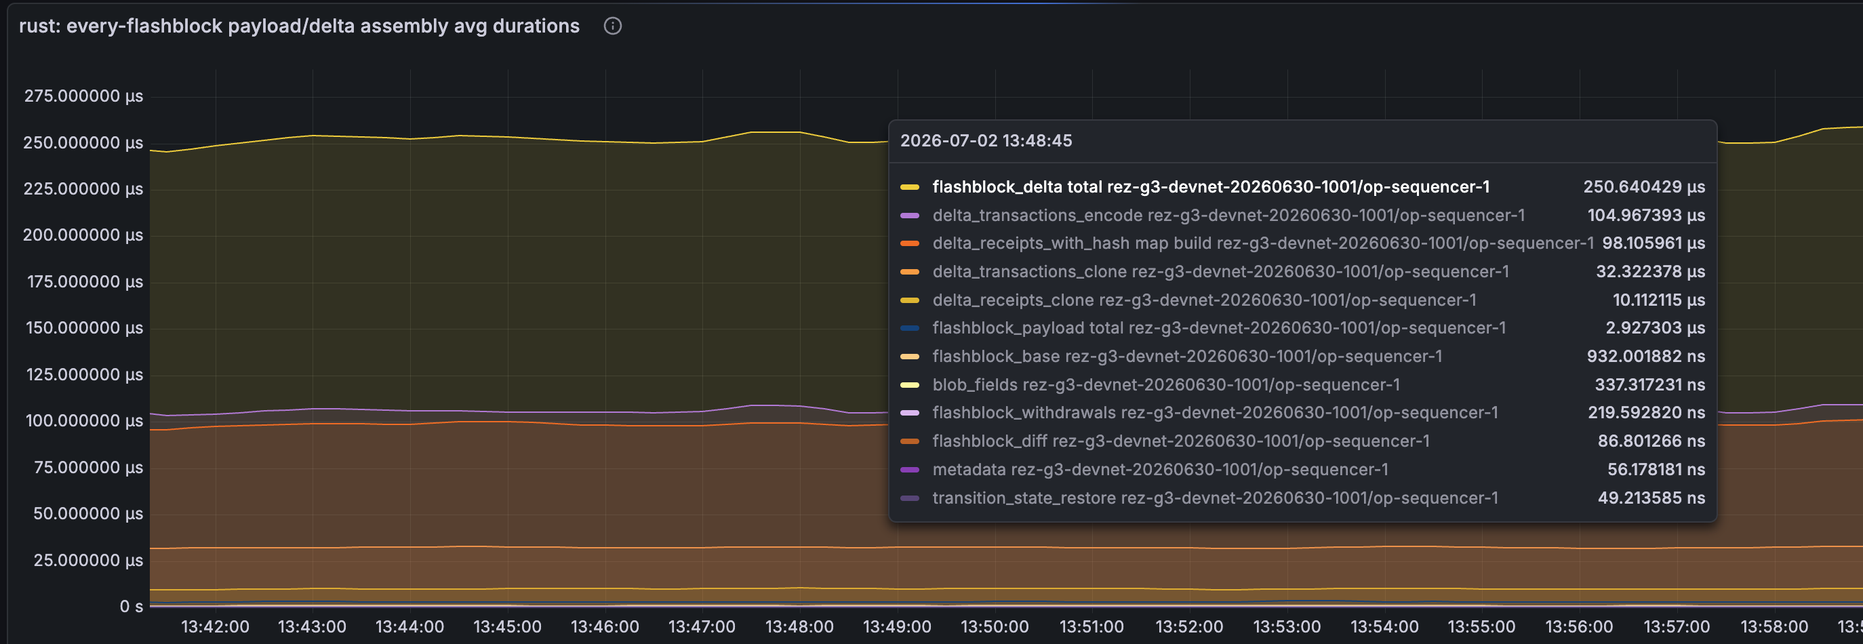The width and height of the screenshot is (1863, 644).
Task: Click the value 337.317231 ns in the tooltip
Action: click(x=1650, y=384)
